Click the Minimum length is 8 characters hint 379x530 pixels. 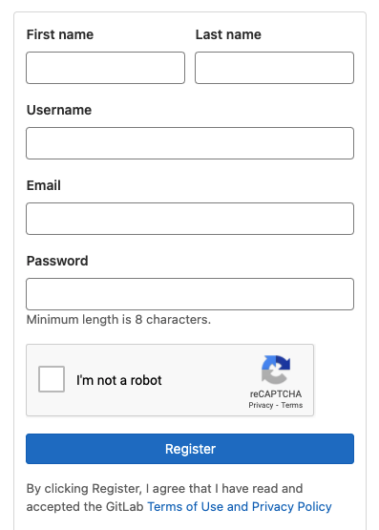click(x=118, y=319)
